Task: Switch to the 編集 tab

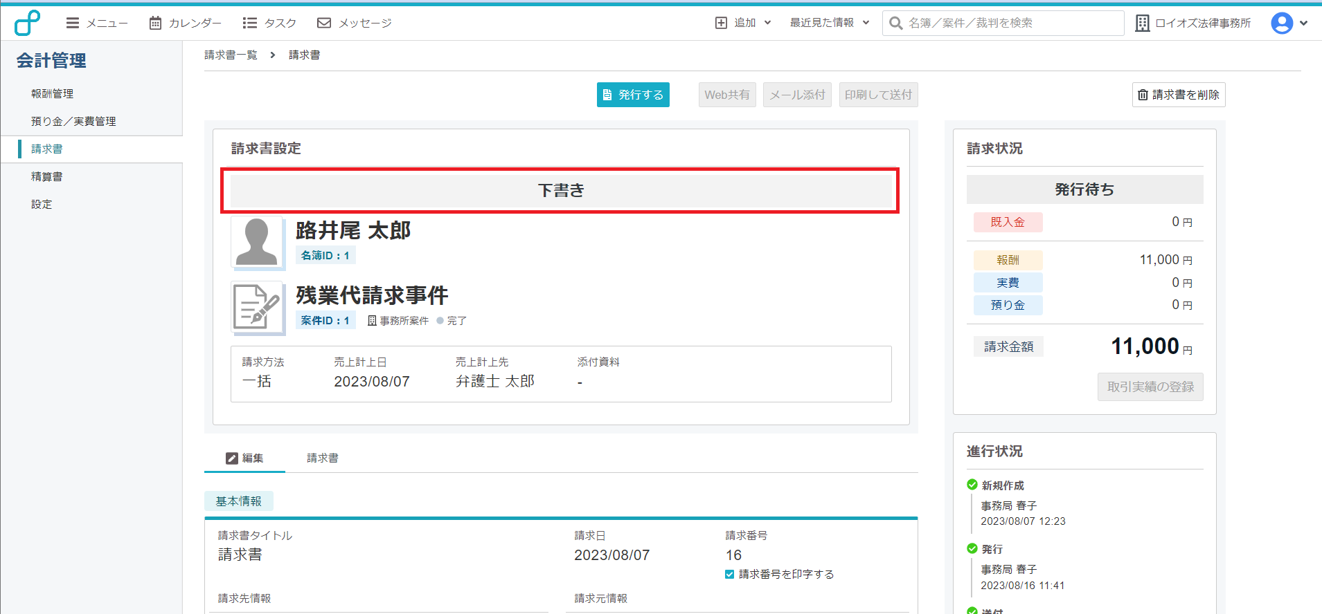Action: [x=244, y=458]
